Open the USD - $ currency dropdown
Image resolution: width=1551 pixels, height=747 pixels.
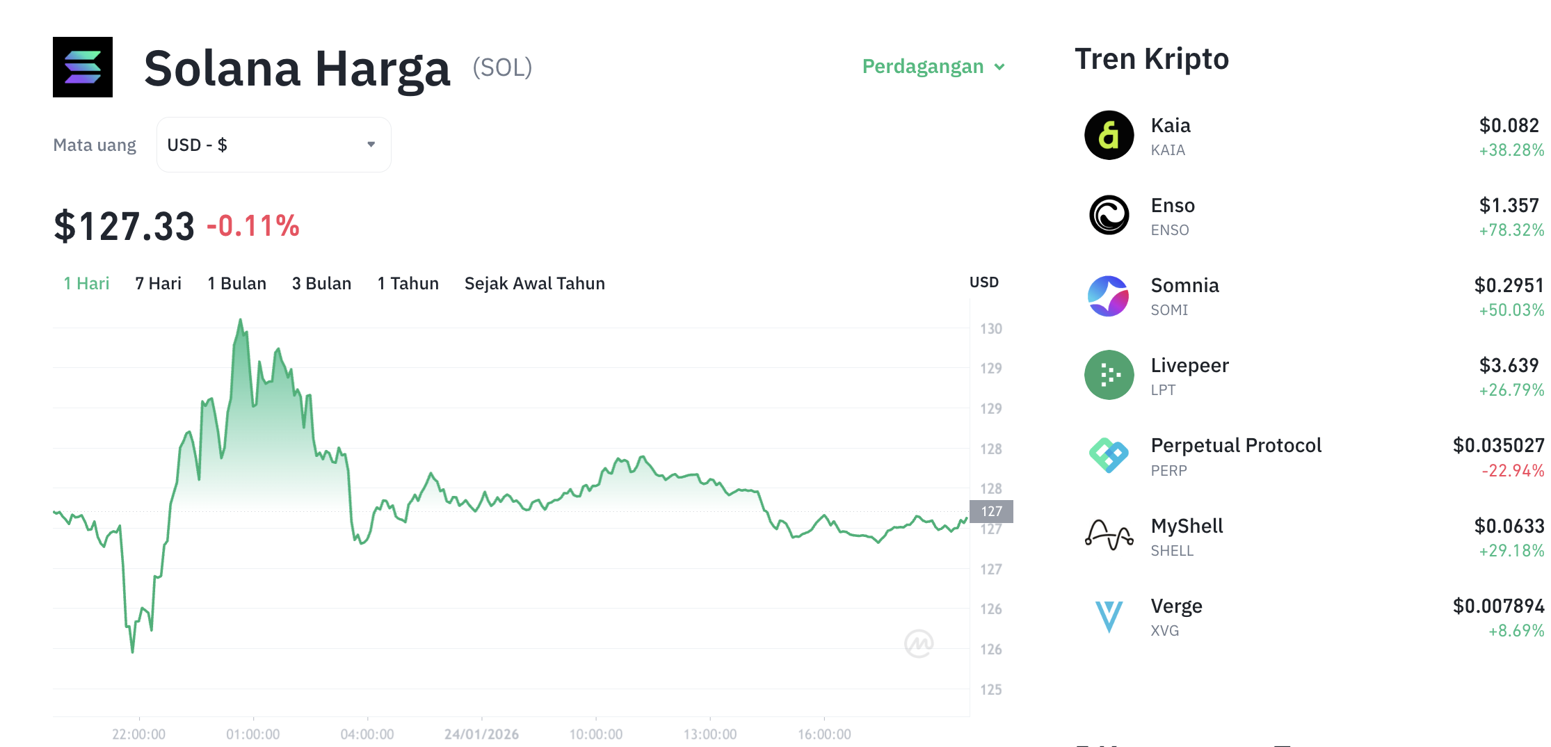click(273, 144)
